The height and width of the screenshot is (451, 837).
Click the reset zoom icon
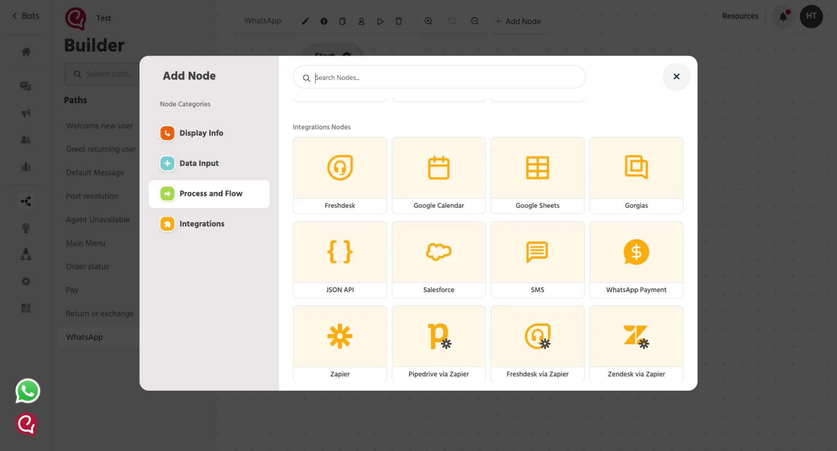tap(451, 21)
